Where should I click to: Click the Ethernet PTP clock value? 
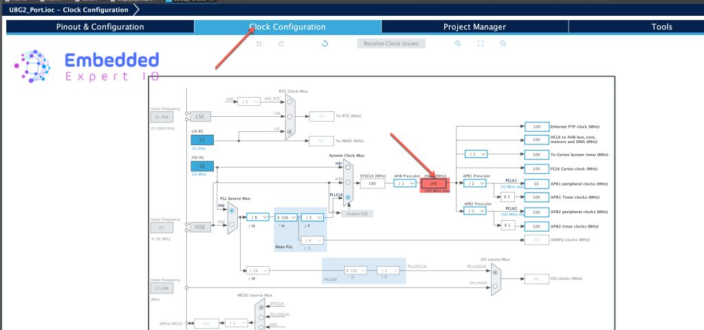[536, 126]
